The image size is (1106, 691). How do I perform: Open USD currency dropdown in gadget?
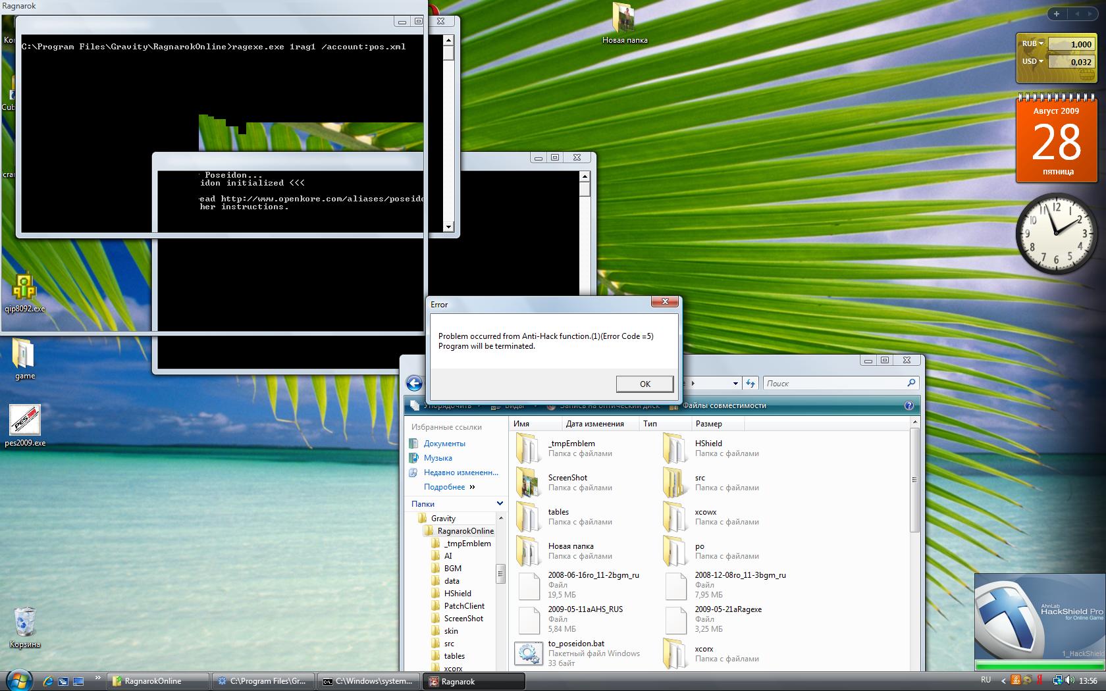point(1033,61)
